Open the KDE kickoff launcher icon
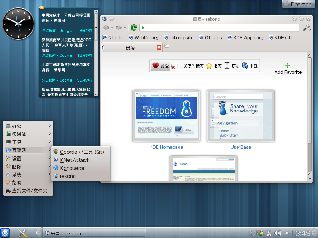The height and width of the screenshot is (238, 318). 5,233
